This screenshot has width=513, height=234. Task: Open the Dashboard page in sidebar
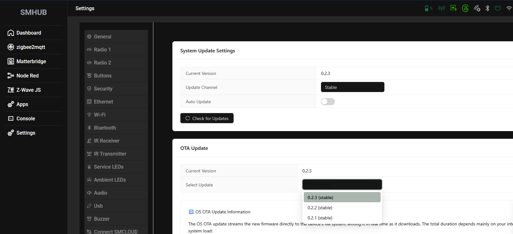(29, 33)
